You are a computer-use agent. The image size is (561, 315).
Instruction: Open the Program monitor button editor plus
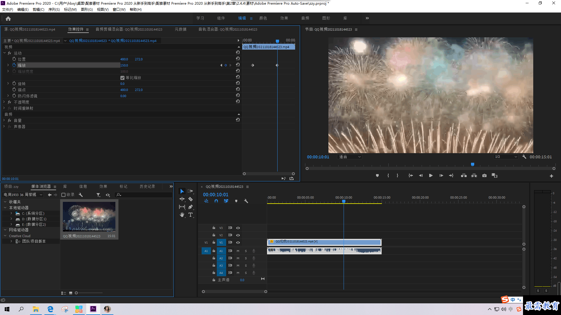(x=551, y=176)
